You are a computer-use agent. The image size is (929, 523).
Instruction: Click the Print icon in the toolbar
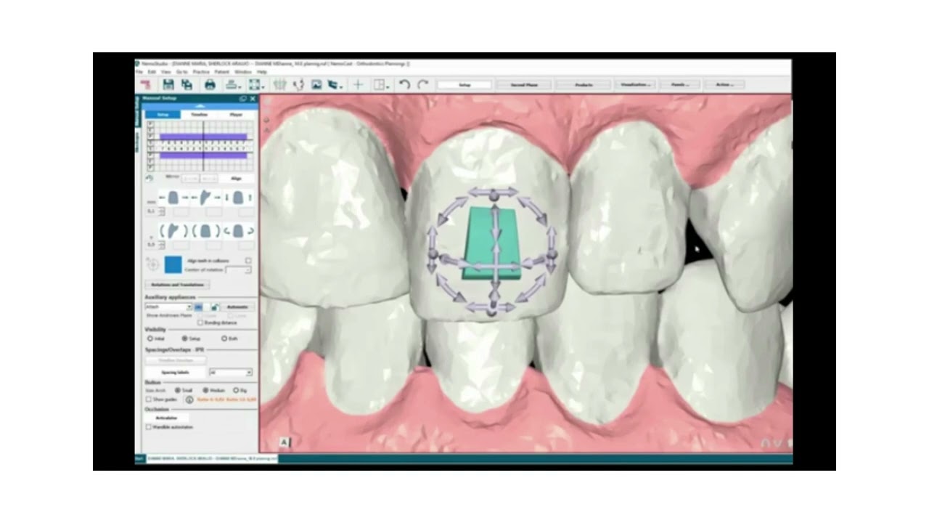coord(210,85)
